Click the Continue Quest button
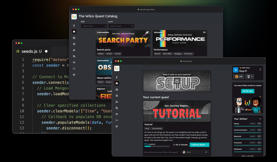This screenshot has height=162, width=277. pos(200,145)
